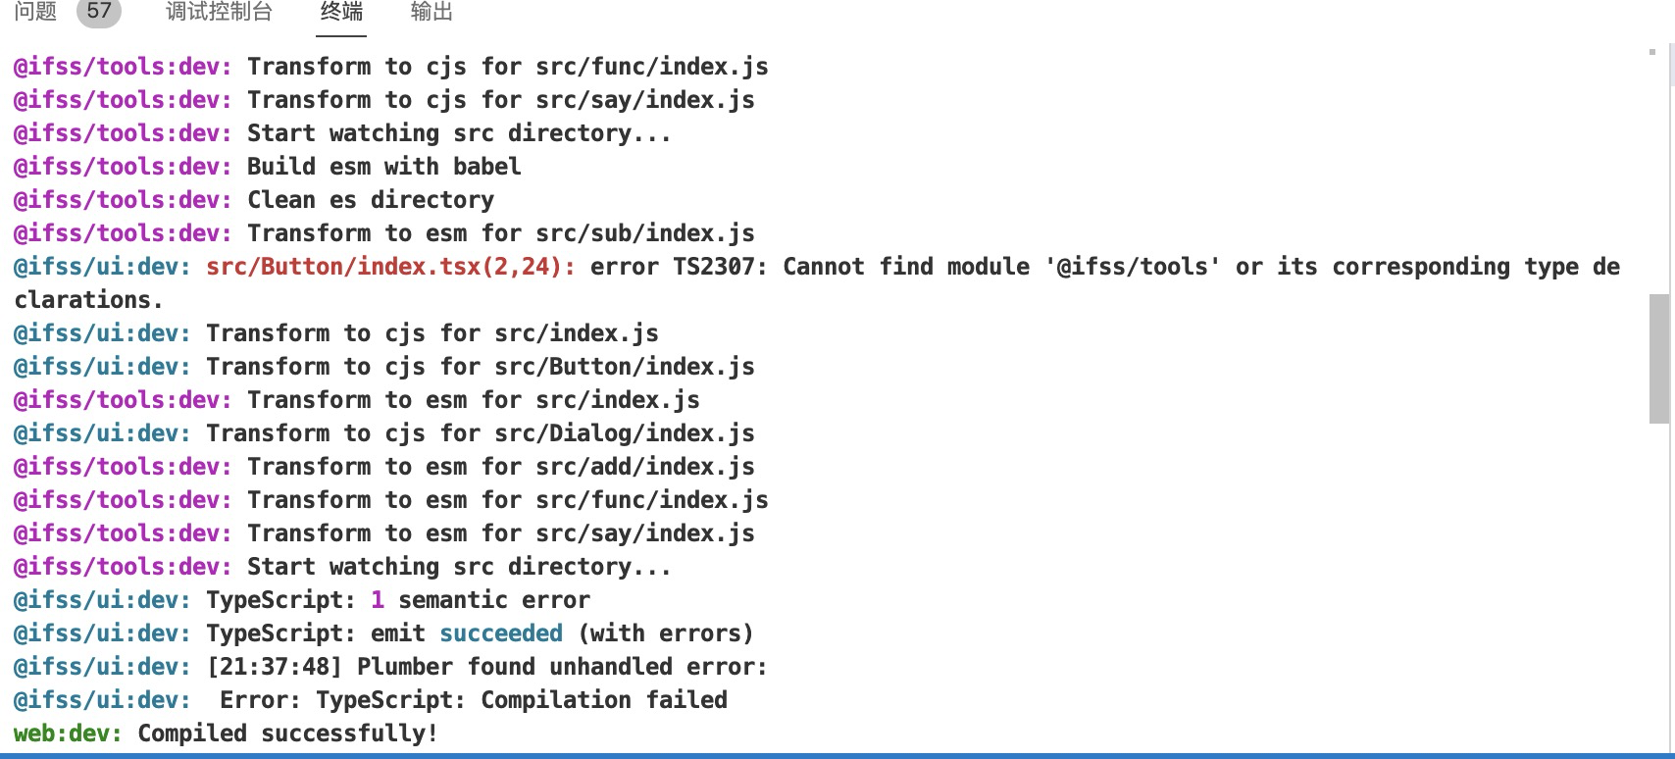Click inside the empty terminal area

(1177, 490)
